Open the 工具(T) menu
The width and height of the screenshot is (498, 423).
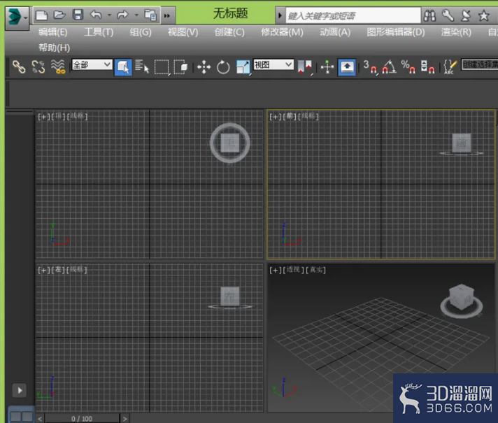(x=99, y=32)
